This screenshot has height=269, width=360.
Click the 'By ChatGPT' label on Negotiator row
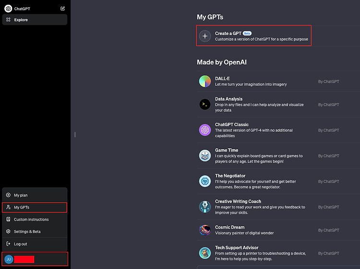(328, 181)
